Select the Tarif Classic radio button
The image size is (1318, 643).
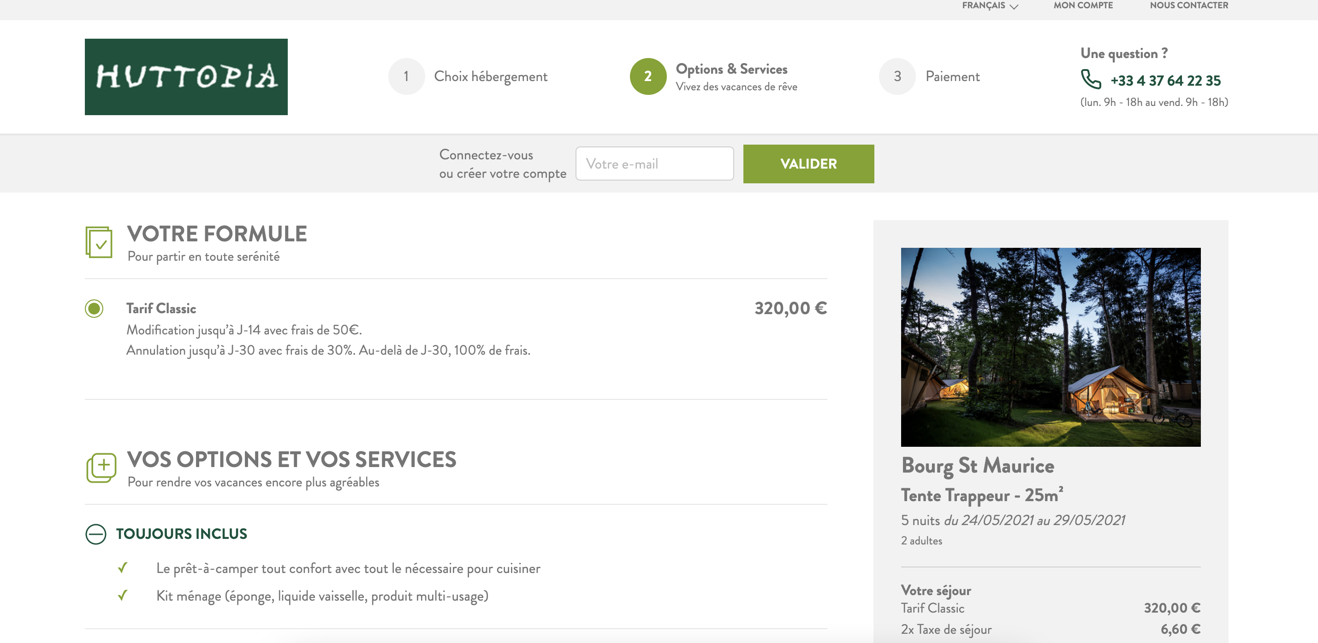click(94, 308)
